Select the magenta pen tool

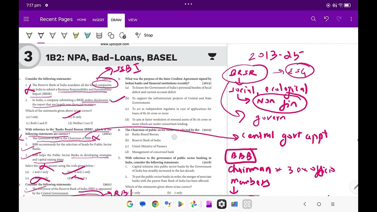pyautogui.click(x=41, y=35)
